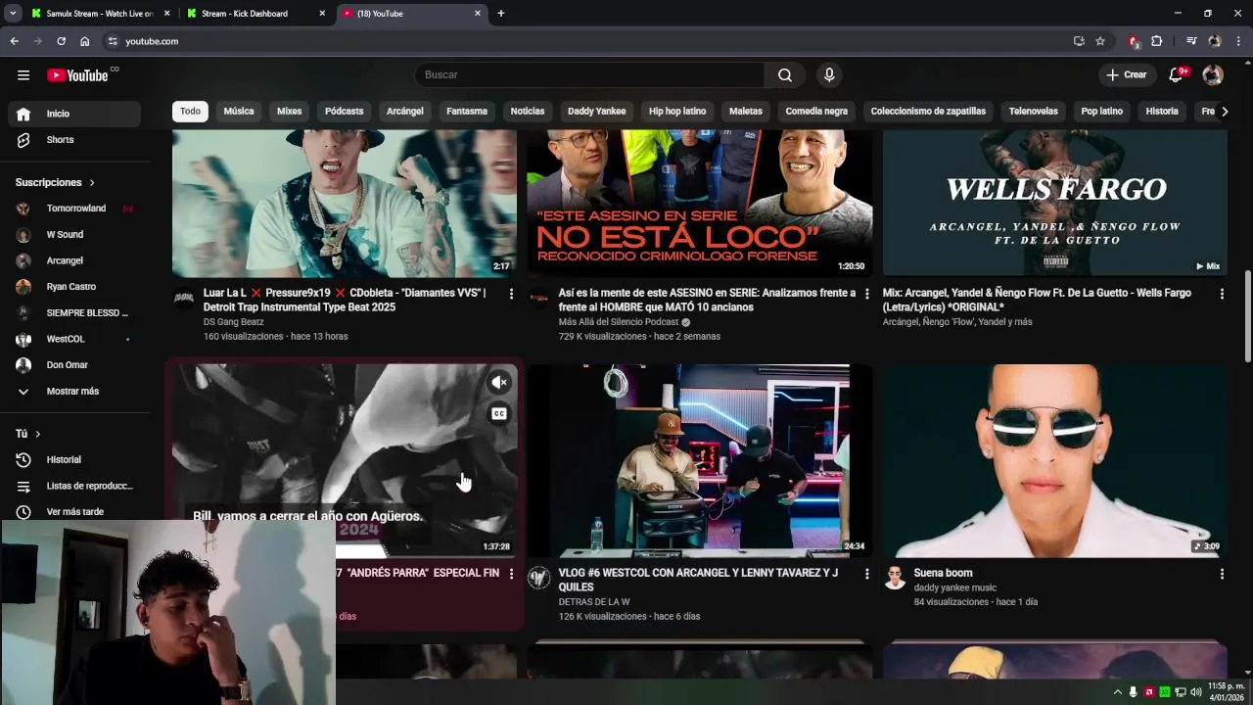Select the Todo filter chip
1253x705 pixels.
click(x=190, y=112)
